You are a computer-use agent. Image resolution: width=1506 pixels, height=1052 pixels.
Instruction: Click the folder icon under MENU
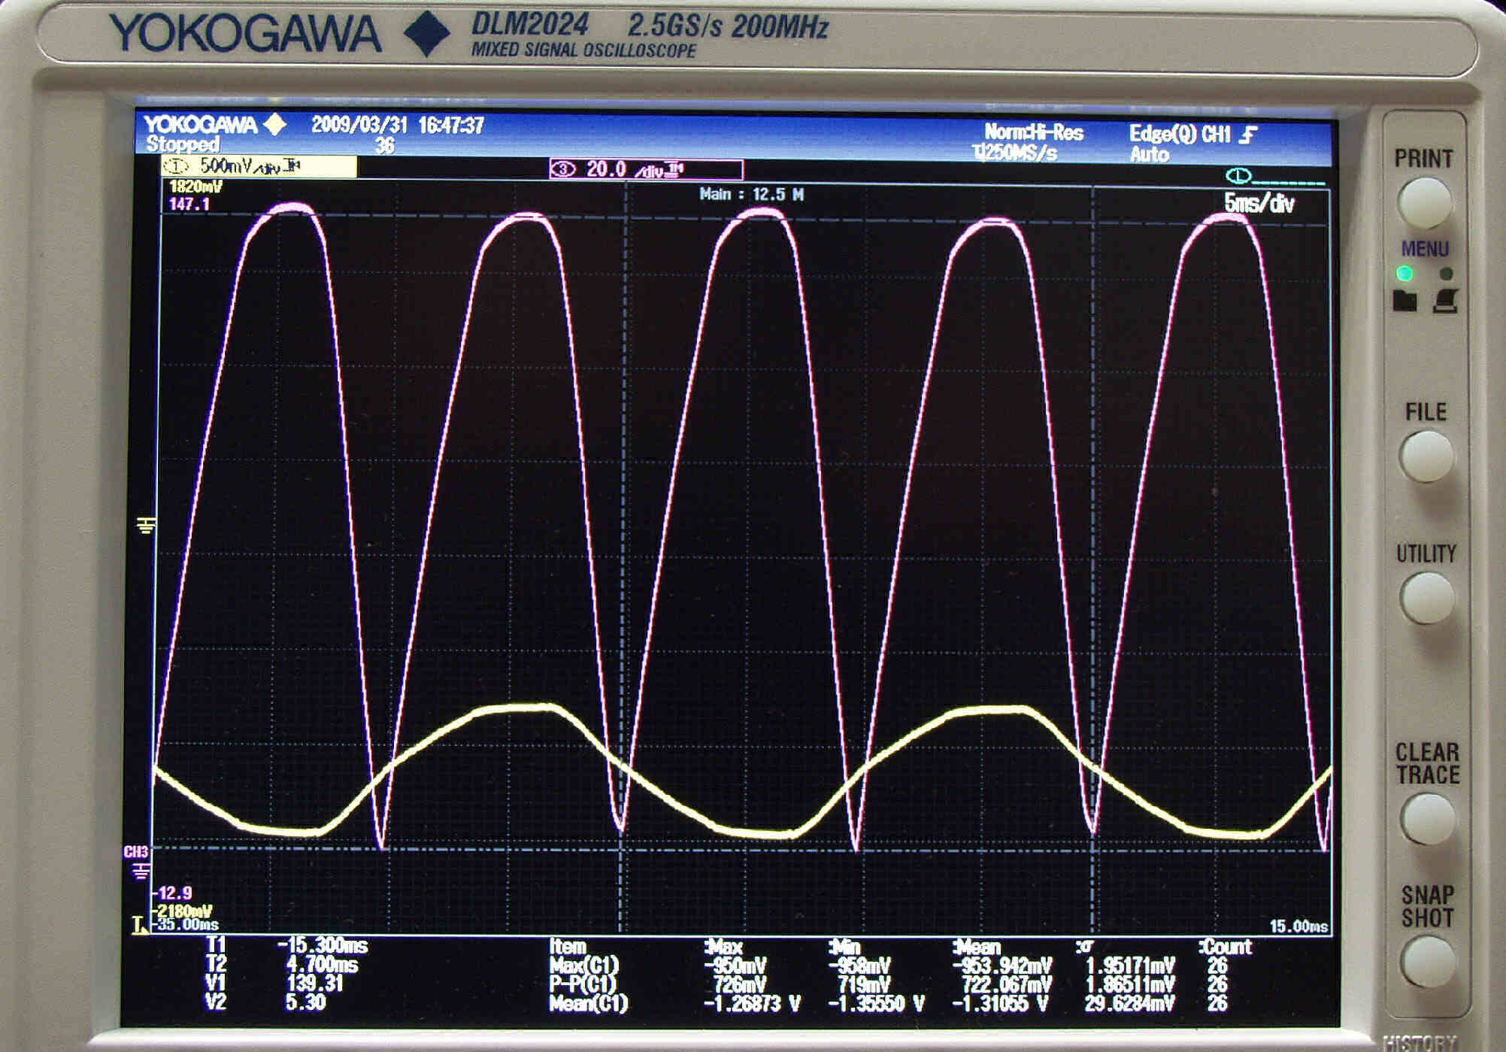pyautogui.click(x=1404, y=302)
